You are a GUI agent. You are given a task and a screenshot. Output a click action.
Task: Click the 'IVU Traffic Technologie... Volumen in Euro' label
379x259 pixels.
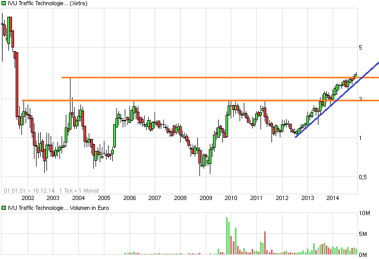click(58, 208)
